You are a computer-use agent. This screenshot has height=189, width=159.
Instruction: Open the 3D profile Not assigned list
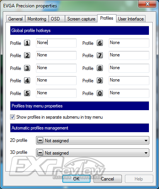click(x=92, y=153)
